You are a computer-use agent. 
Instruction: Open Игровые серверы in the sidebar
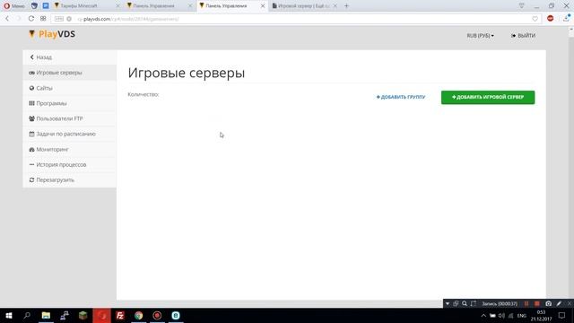click(70, 73)
